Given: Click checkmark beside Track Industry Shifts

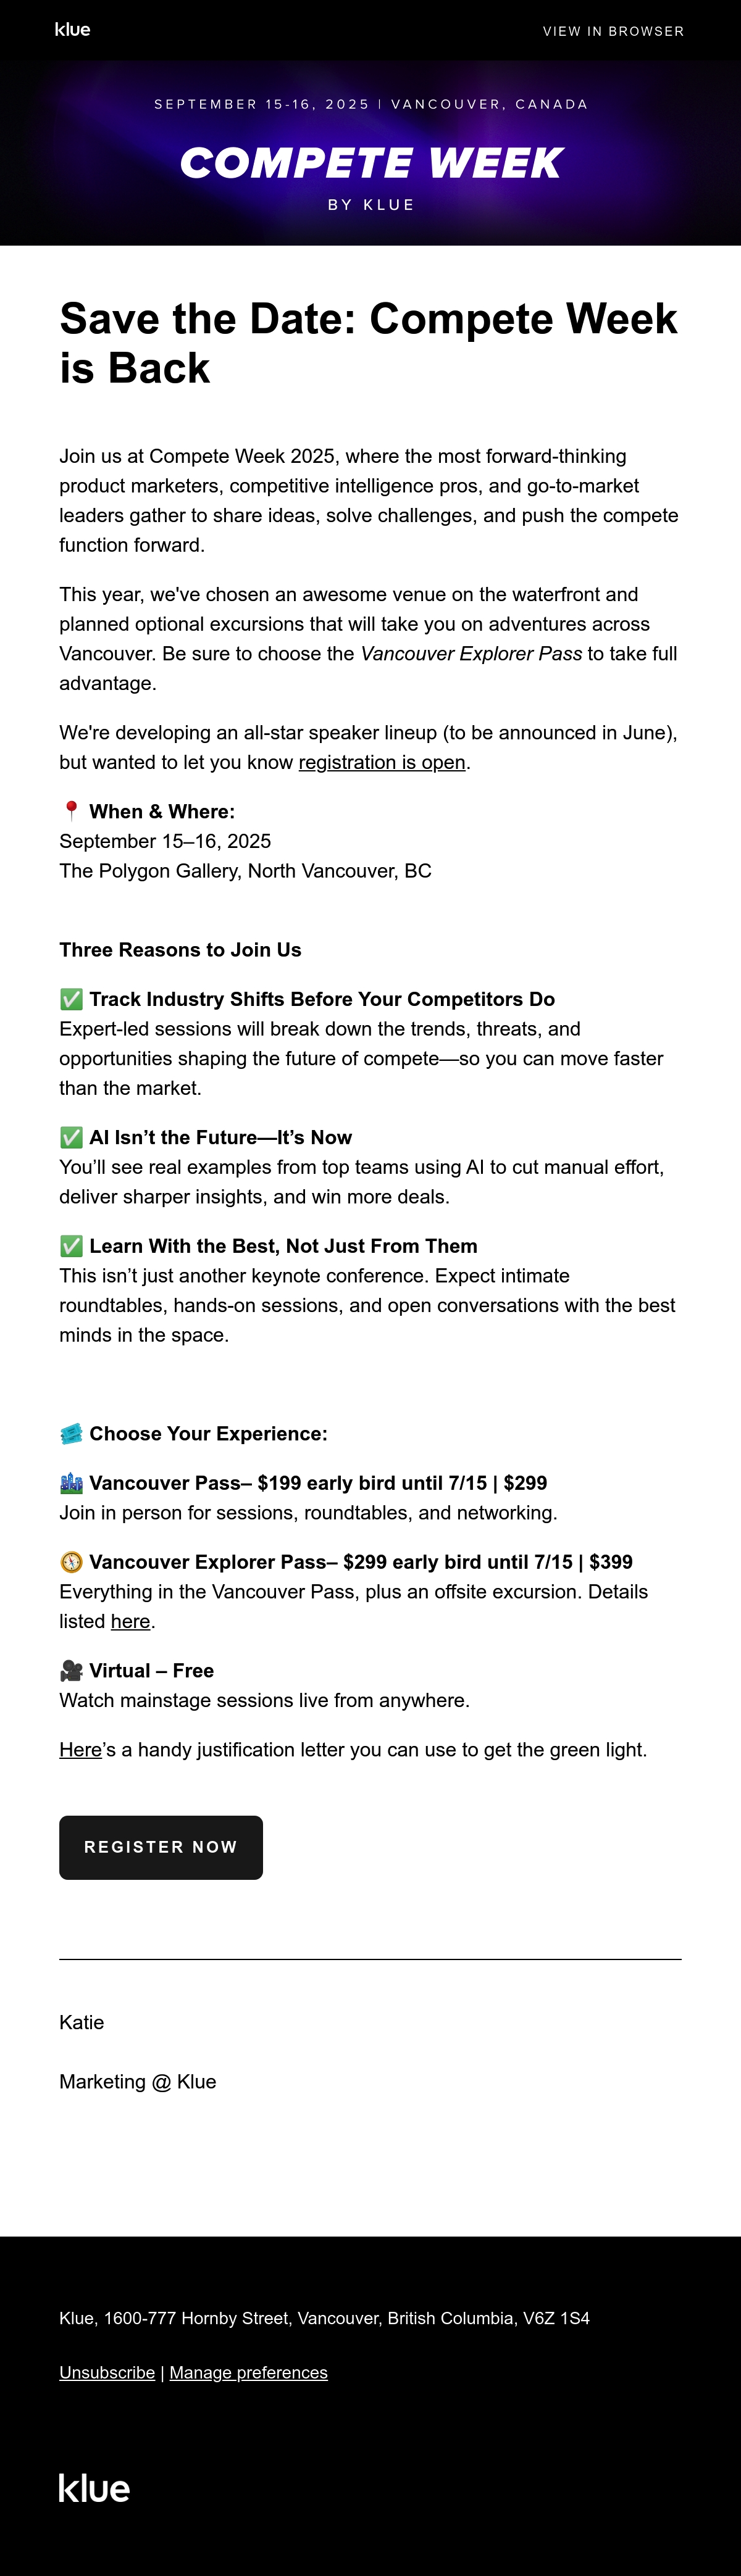Looking at the screenshot, I should pos(71,999).
